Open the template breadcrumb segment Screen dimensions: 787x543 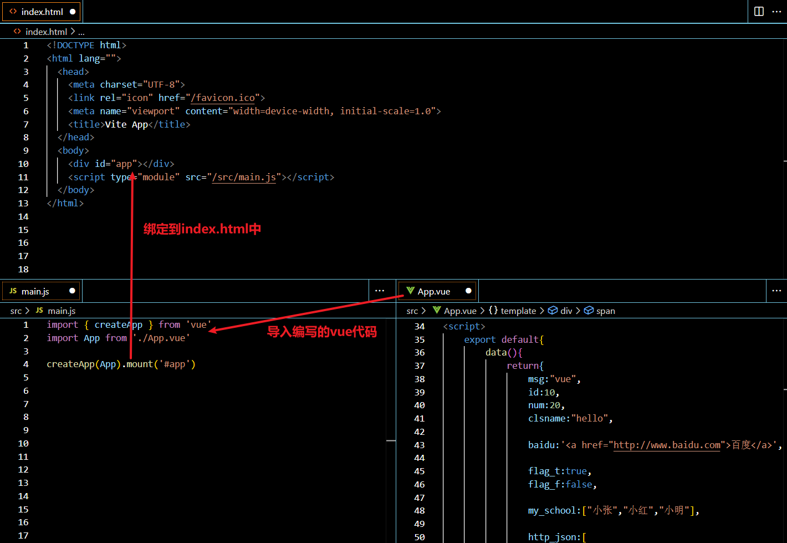pos(518,311)
